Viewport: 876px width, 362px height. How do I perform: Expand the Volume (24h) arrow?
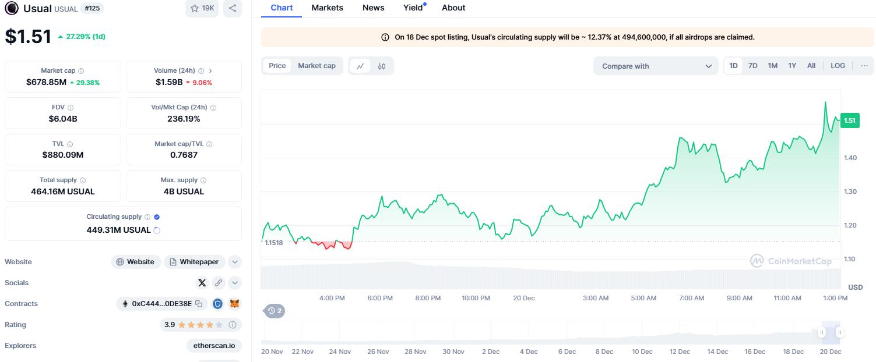(210, 71)
